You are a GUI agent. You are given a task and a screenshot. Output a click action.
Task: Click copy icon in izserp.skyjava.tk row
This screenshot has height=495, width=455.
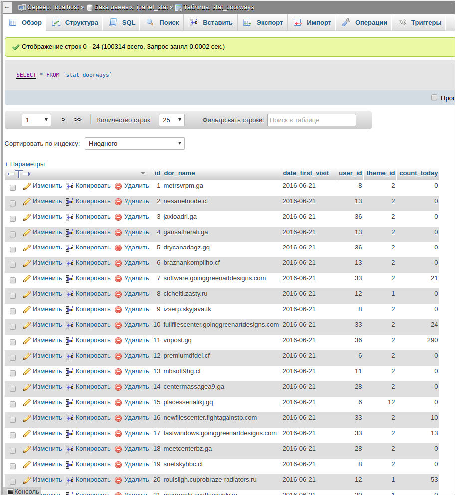(x=70, y=310)
